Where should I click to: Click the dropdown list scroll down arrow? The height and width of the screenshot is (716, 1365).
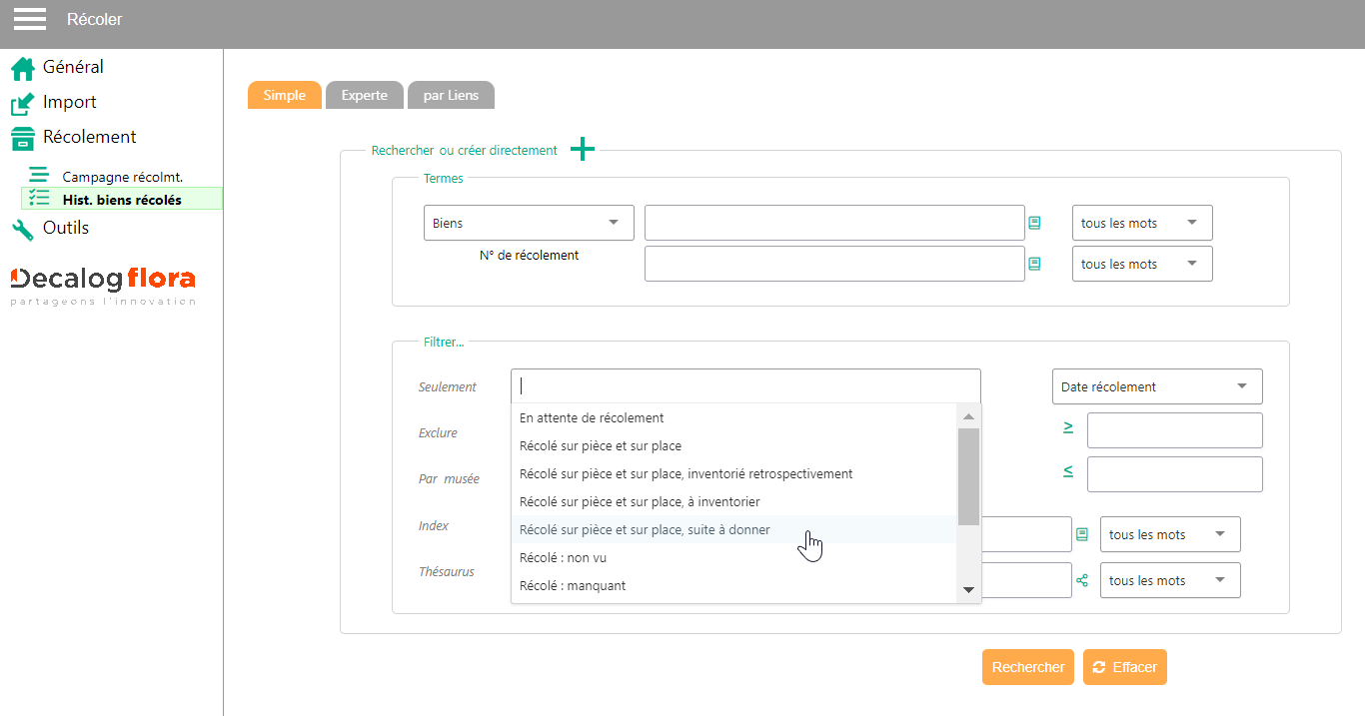click(967, 590)
